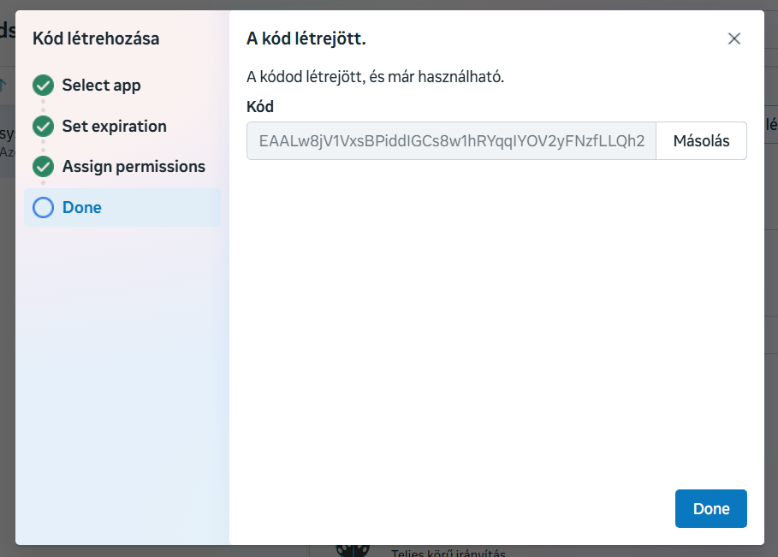Screen dimensions: 778x557
Task: Select the highlighted Done step label in the sidebar
Action: click(x=82, y=208)
